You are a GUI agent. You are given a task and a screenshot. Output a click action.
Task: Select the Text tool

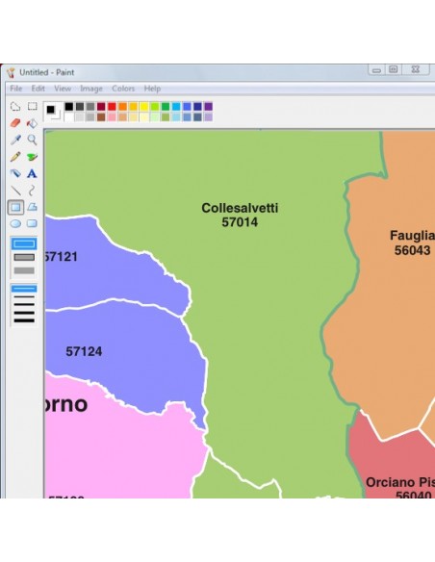click(33, 173)
